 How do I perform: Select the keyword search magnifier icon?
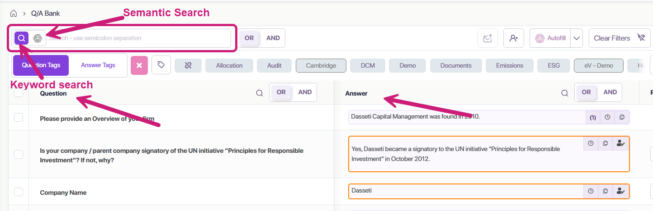[22, 38]
